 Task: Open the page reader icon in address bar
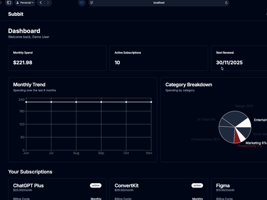(x=92, y=3)
